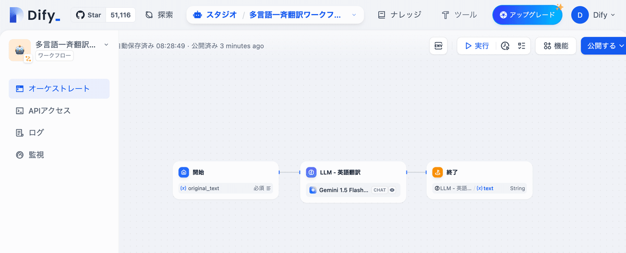Screen dimensions: 626x253
Task: Click the Dify logo
Action: pos(35,15)
